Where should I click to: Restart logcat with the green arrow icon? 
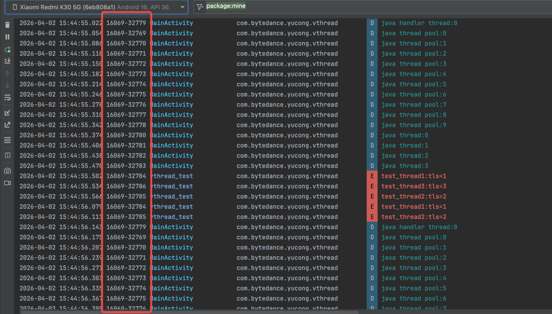7,49
